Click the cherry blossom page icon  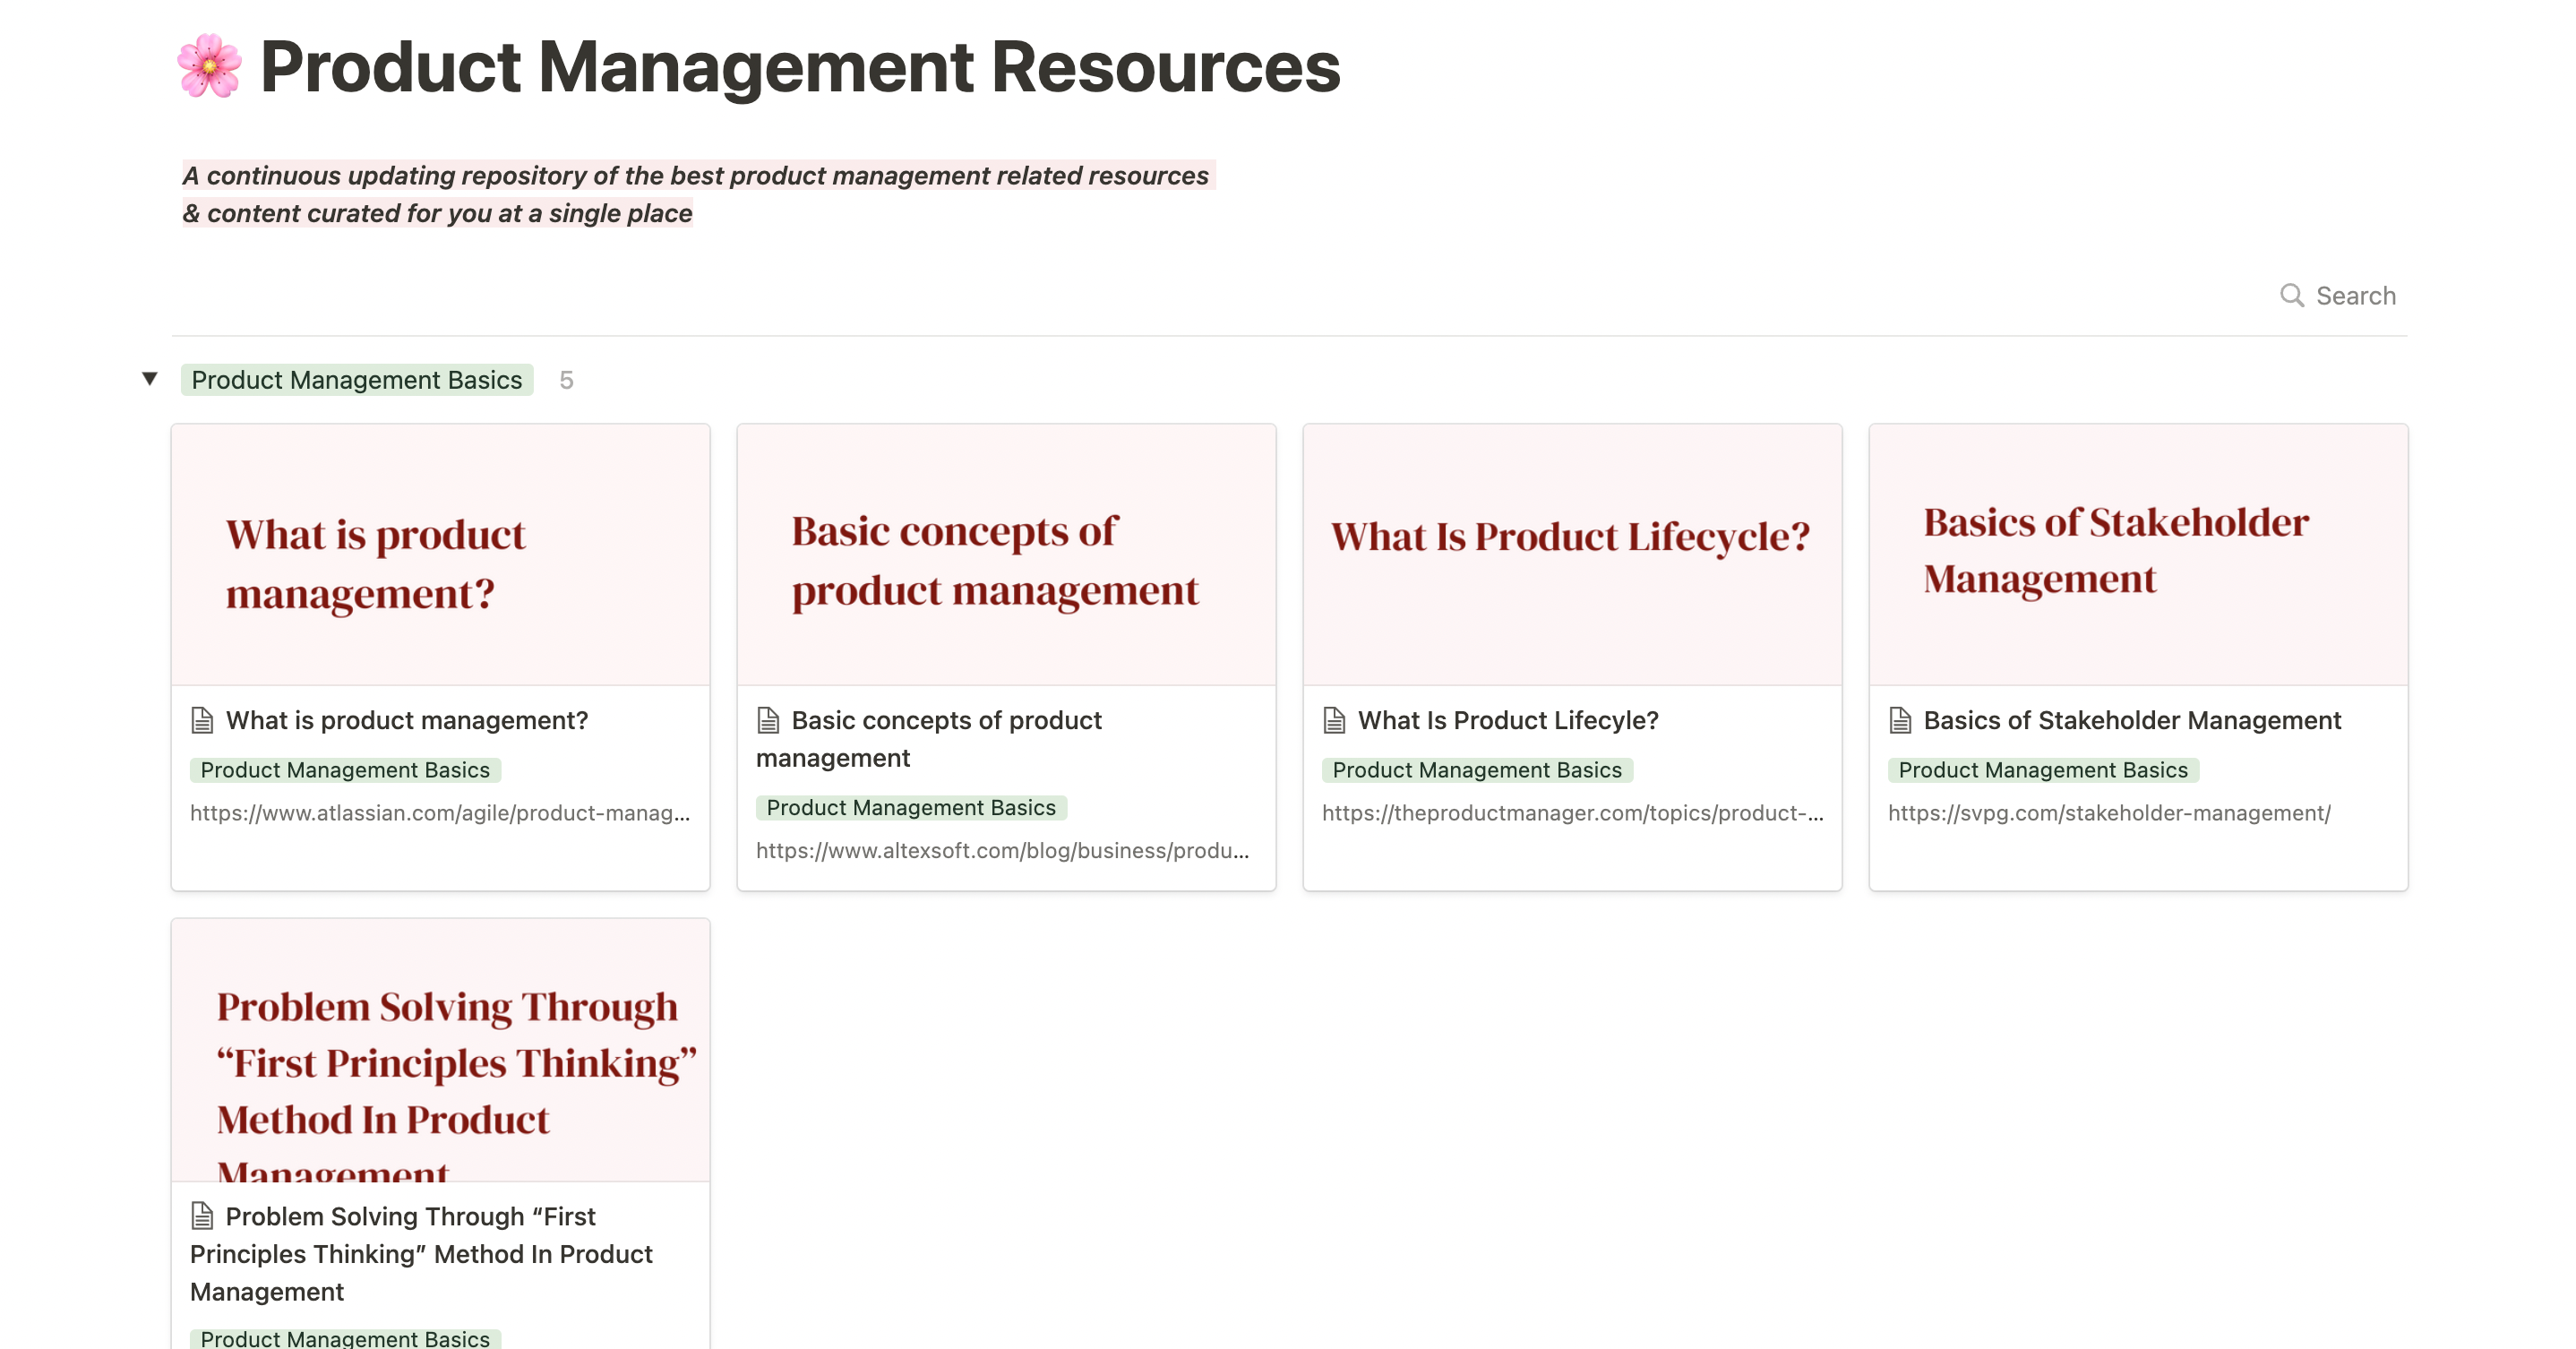pos(209,66)
